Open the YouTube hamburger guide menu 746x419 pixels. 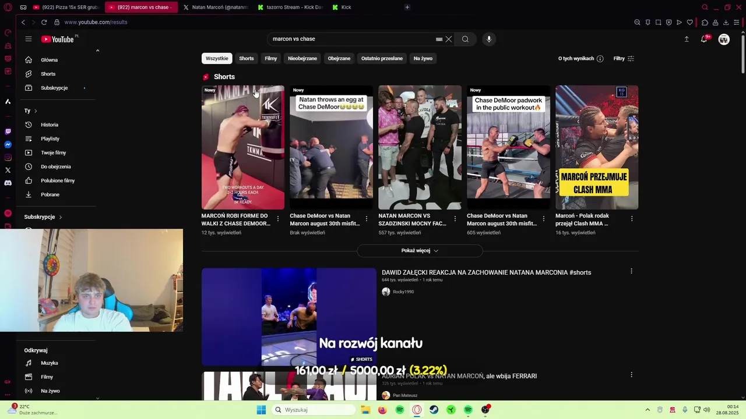point(28,39)
